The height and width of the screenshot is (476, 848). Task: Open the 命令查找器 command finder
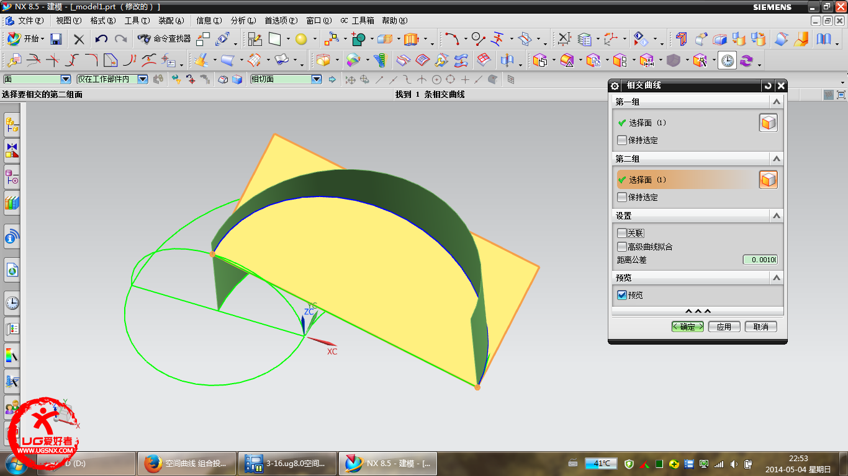(x=164, y=39)
